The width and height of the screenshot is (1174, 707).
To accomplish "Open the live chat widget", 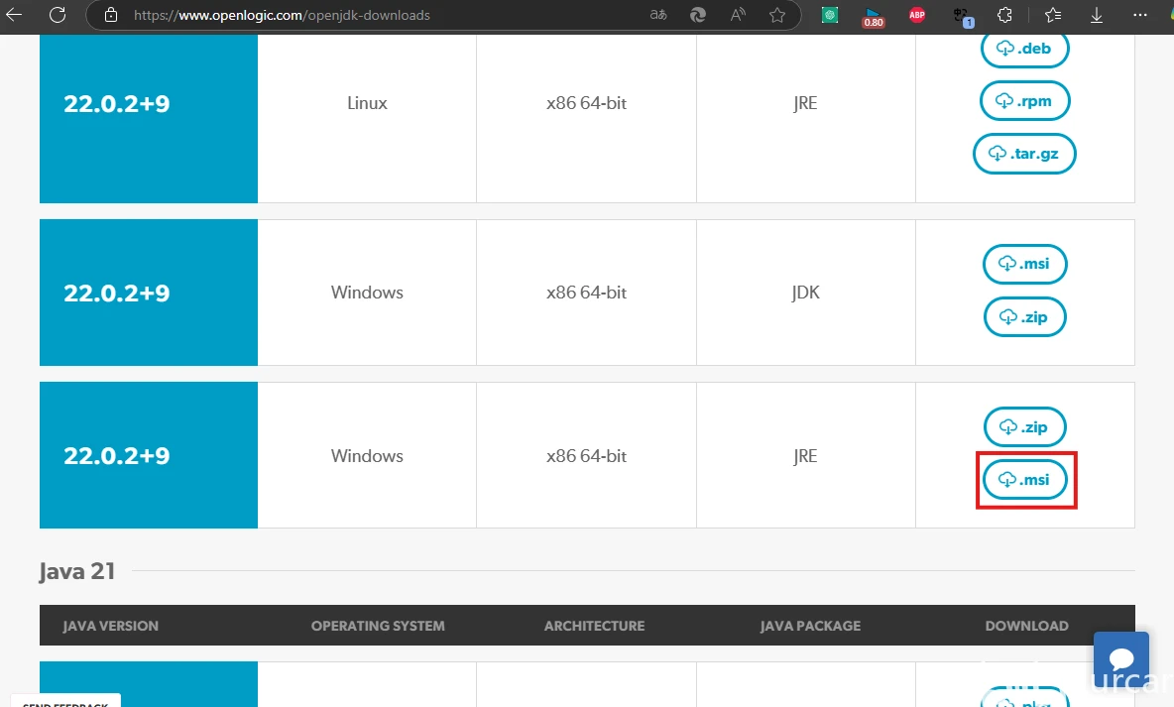I will tap(1120, 659).
